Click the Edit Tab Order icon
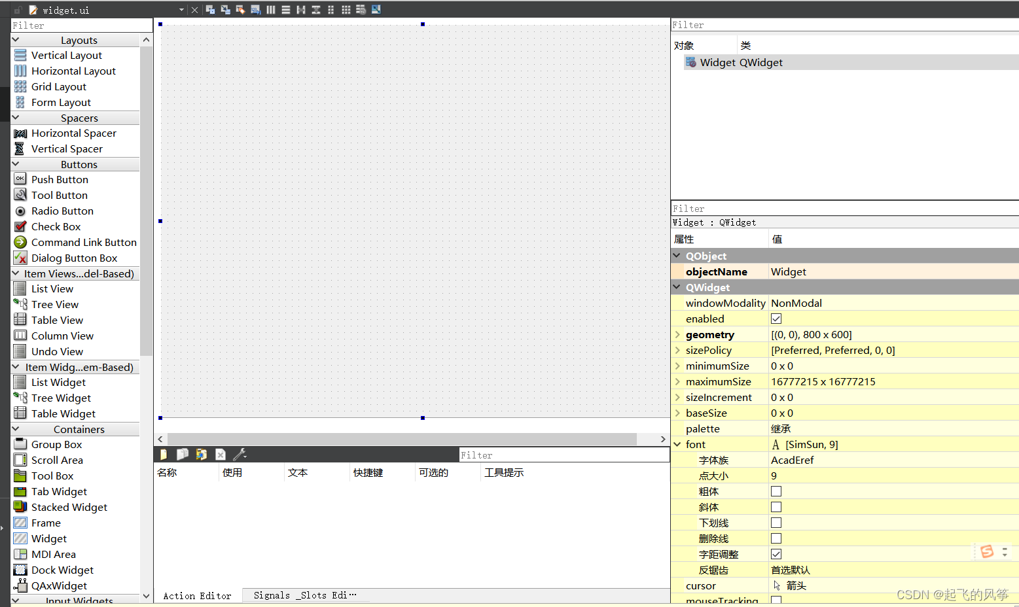 pyautogui.click(x=255, y=9)
